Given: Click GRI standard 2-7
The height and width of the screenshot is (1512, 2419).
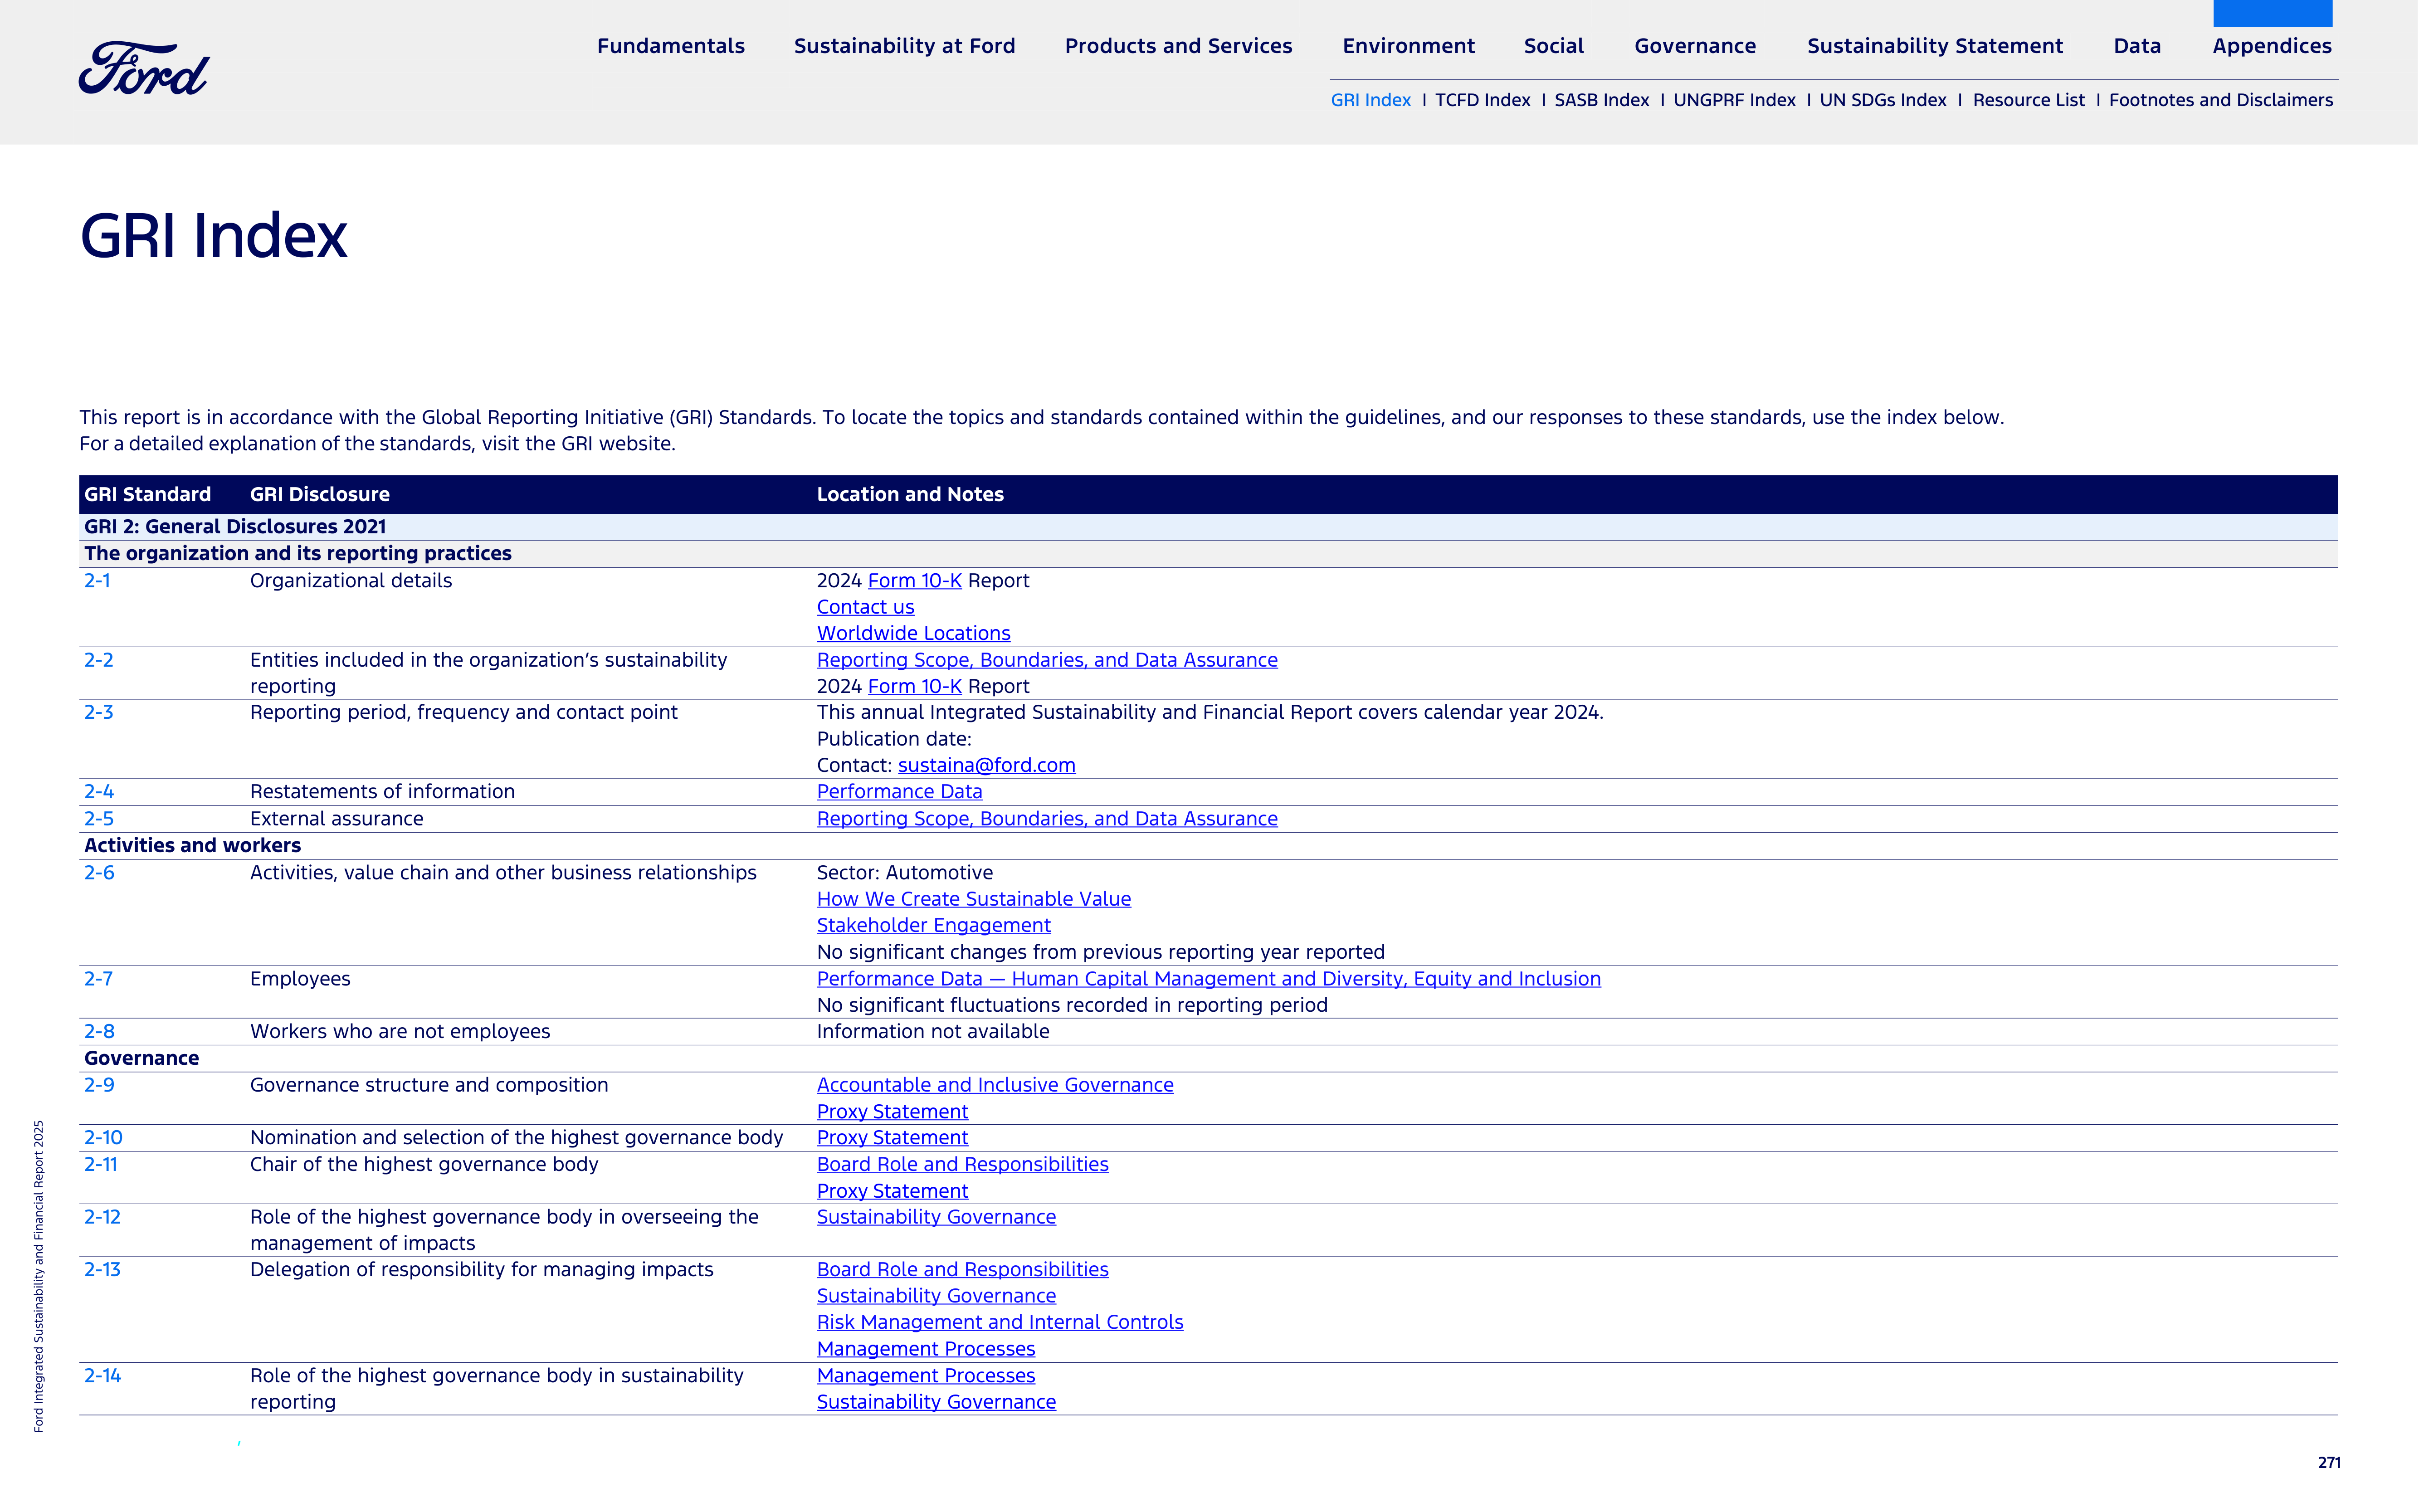Looking at the screenshot, I should click(98, 979).
